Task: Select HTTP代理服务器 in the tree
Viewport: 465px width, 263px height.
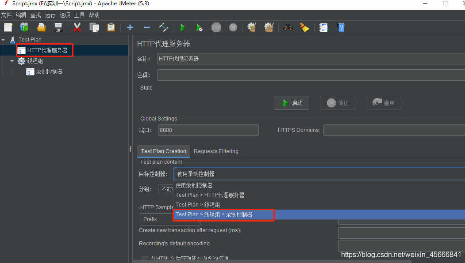Action: [47, 50]
